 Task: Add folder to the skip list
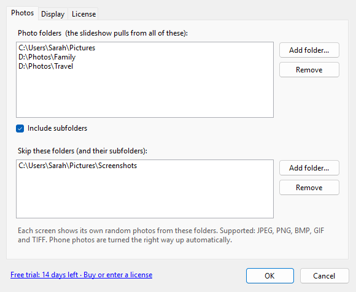309,168
